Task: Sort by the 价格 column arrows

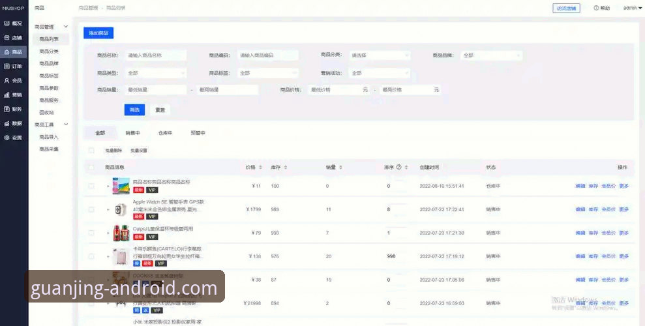Action: 260,168
